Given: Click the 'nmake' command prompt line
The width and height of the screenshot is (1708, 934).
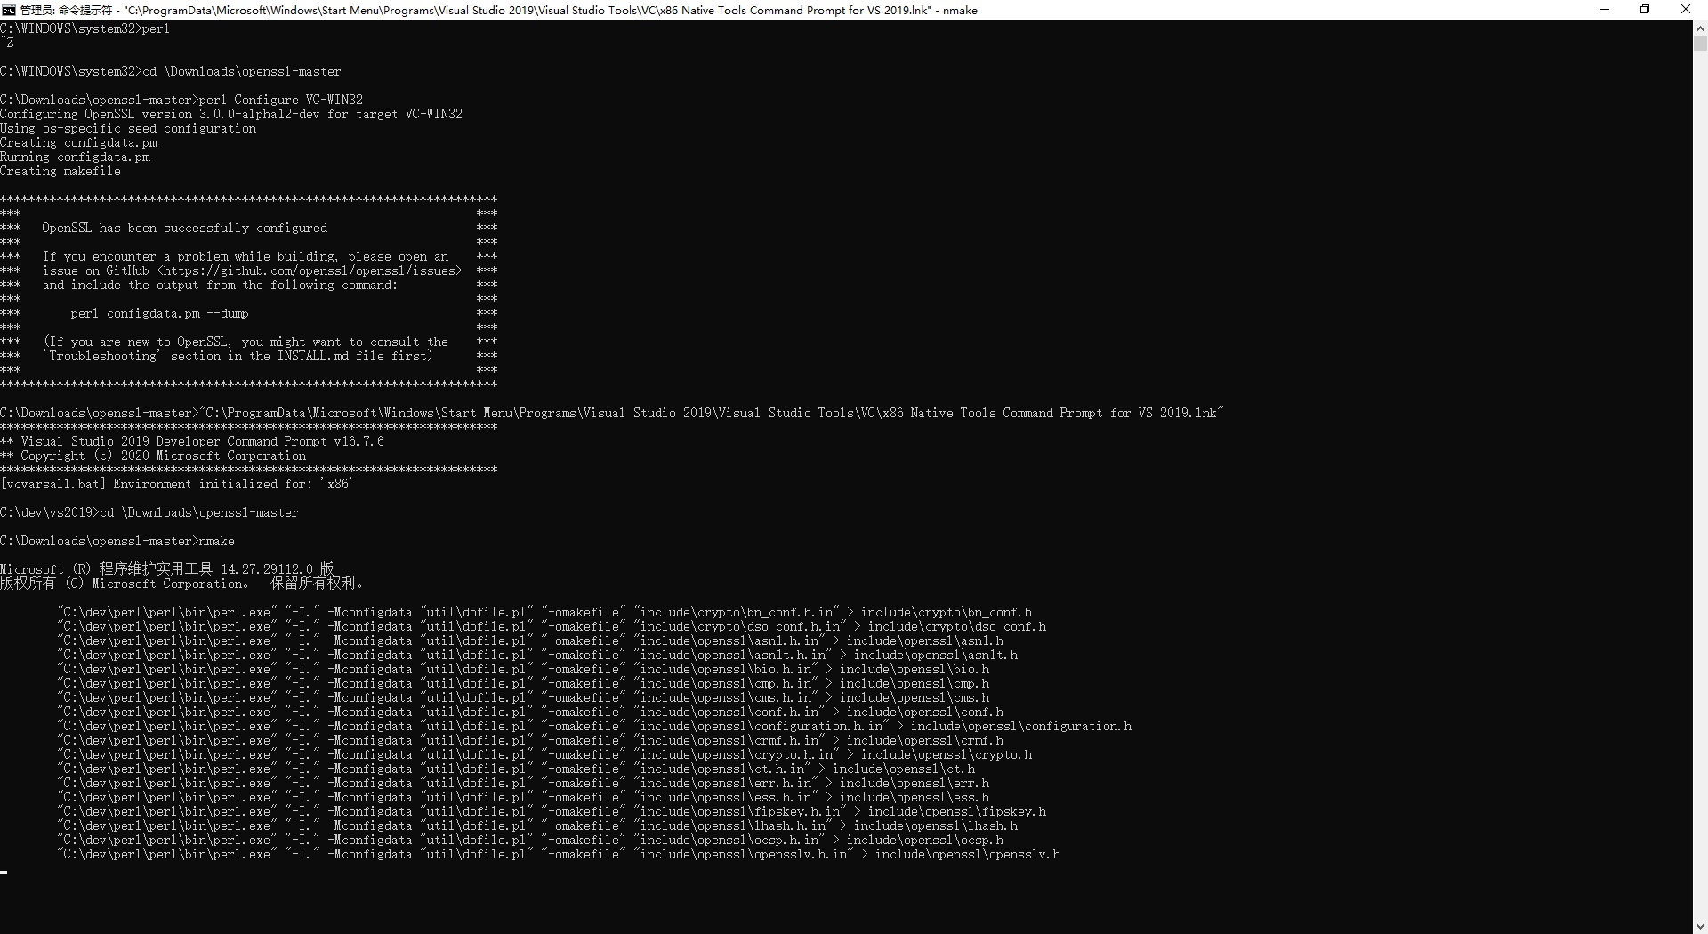Looking at the screenshot, I should point(117,541).
